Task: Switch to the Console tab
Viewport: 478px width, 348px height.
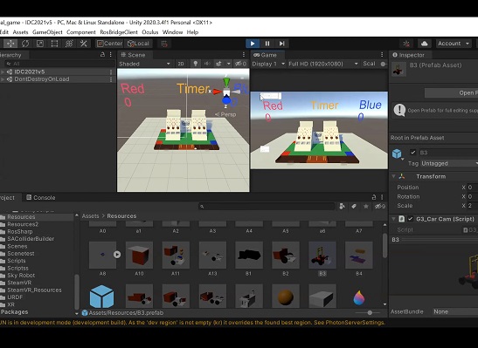Action: tap(41, 198)
